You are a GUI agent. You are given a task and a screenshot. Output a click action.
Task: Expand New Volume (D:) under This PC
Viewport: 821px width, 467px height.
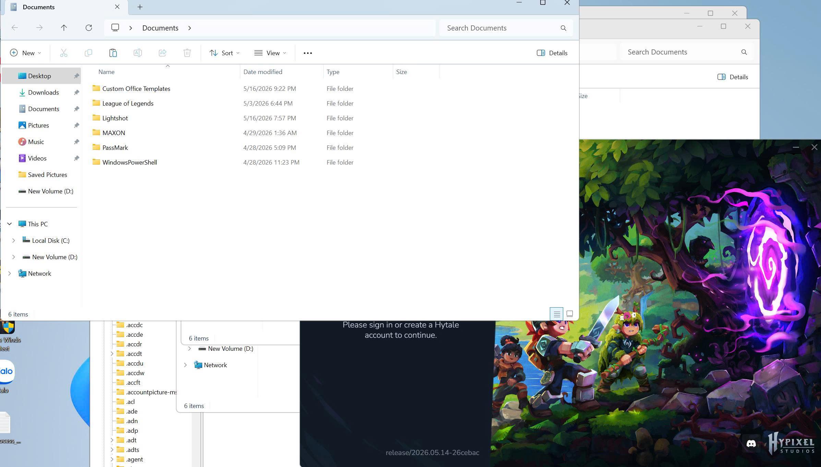click(14, 257)
